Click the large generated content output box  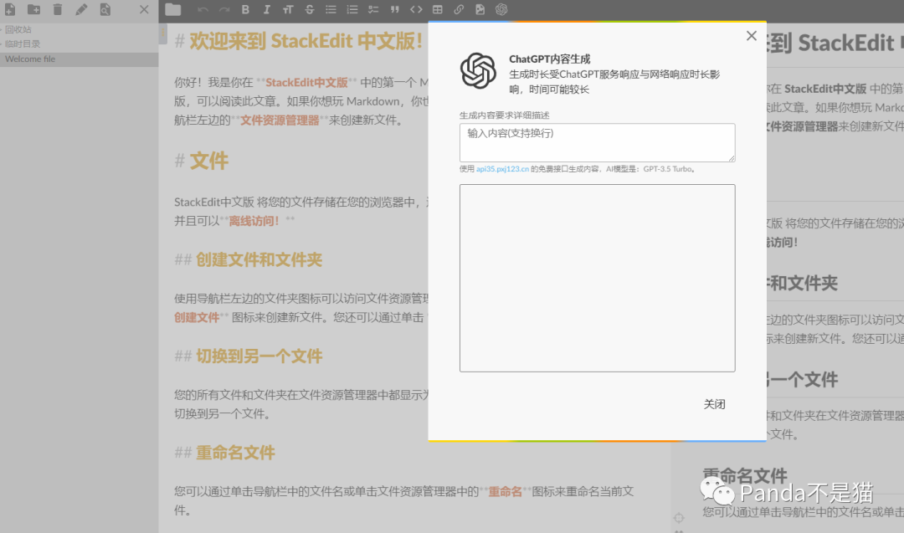click(598, 278)
